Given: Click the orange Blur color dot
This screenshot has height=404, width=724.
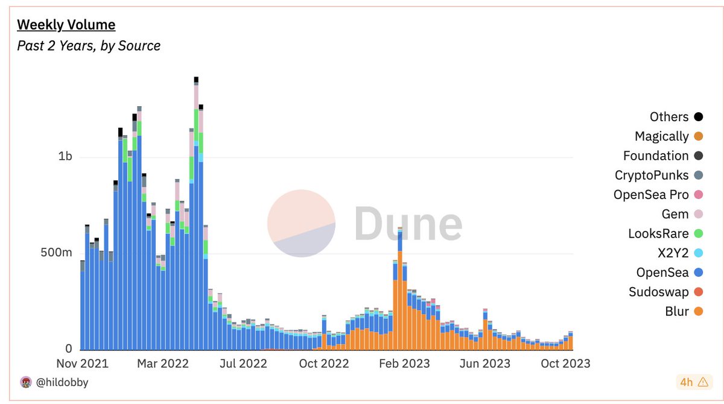Looking at the screenshot, I should (699, 311).
